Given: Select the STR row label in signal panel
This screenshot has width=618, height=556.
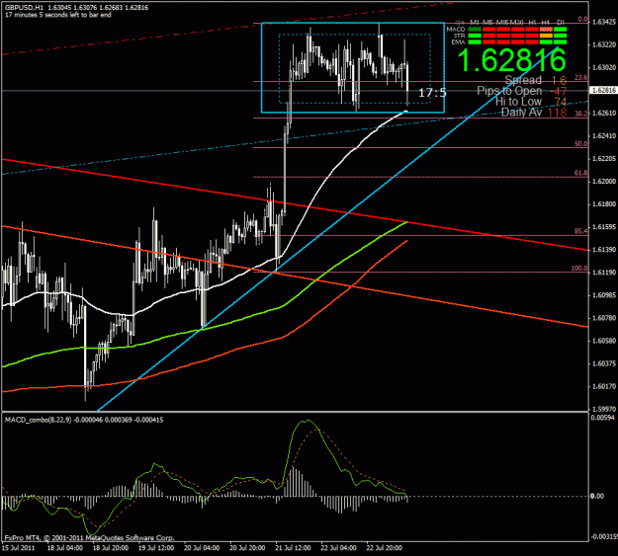Looking at the screenshot, I should tap(459, 36).
